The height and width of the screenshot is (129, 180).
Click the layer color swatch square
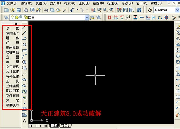pyautogui.click(x=30, y=17)
